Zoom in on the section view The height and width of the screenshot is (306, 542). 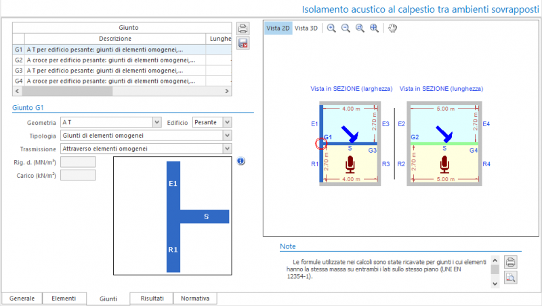(x=331, y=28)
